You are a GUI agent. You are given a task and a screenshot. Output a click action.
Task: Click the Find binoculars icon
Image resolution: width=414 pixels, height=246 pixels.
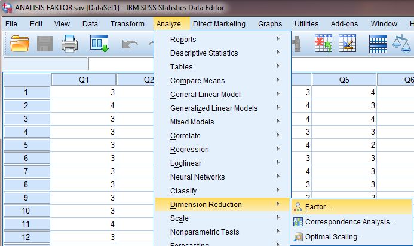point(296,44)
